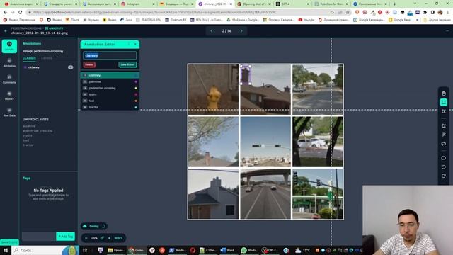
Task: Select the comment tool in toolbar
Action: (444, 158)
